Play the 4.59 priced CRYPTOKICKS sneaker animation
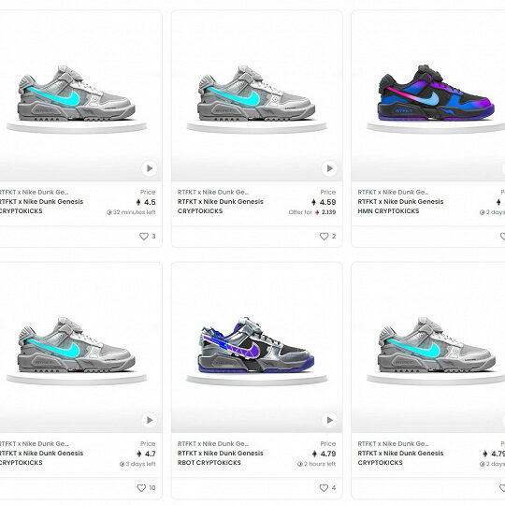The image size is (505, 505). tap(329, 168)
